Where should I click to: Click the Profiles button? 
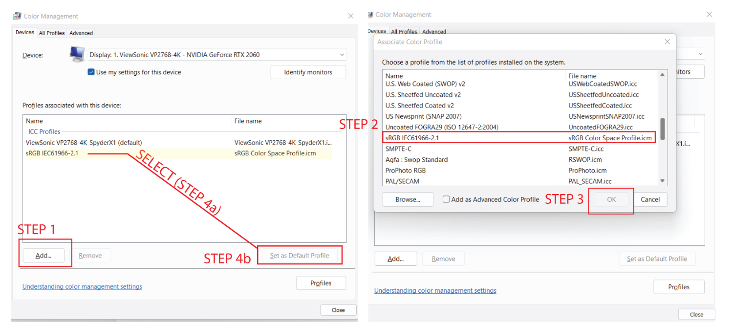click(321, 283)
